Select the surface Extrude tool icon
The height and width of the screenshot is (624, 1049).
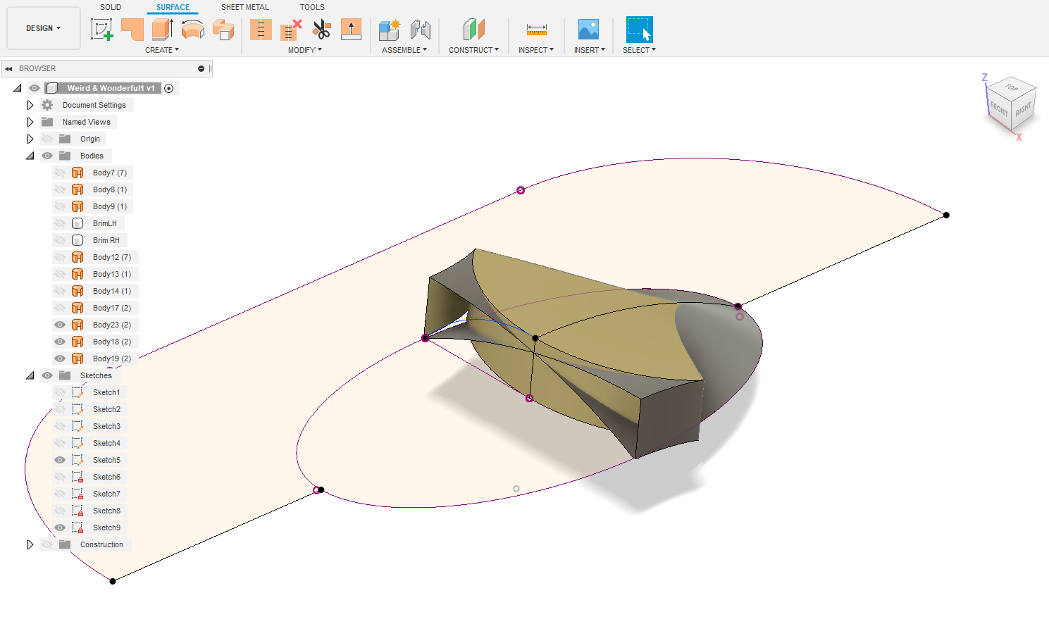[x=163, y=30]
